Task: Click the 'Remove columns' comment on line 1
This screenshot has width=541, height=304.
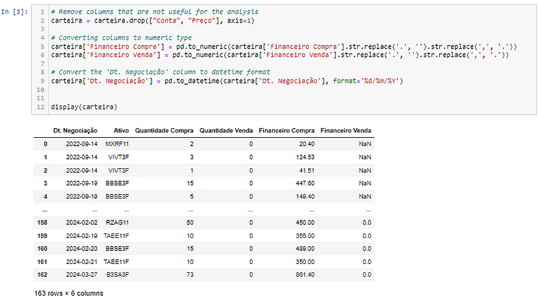Action: point(155,12)
